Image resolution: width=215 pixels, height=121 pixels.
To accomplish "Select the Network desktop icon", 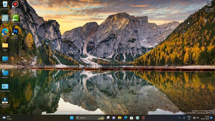I will [x=5, y=74].
